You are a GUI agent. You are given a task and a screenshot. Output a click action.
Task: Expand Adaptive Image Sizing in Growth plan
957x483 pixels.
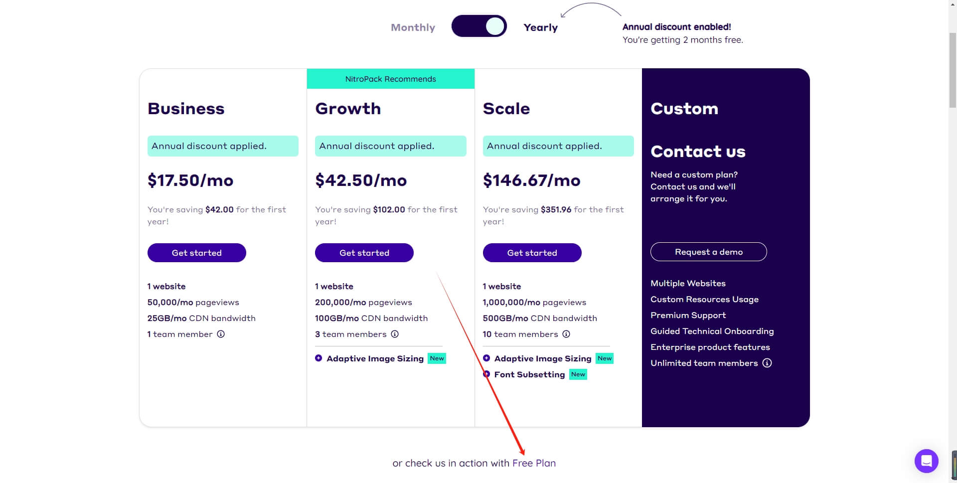(319, 358)
